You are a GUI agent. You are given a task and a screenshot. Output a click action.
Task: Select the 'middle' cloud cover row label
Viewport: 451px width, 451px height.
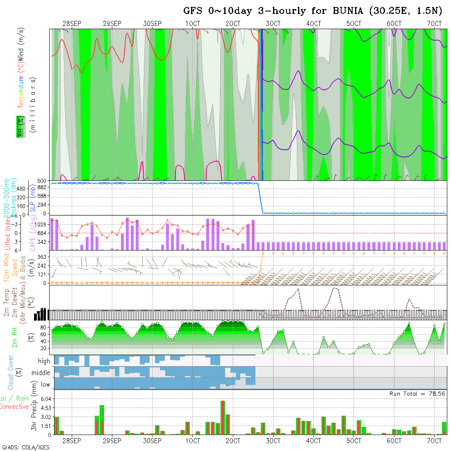tap(41, 373)
